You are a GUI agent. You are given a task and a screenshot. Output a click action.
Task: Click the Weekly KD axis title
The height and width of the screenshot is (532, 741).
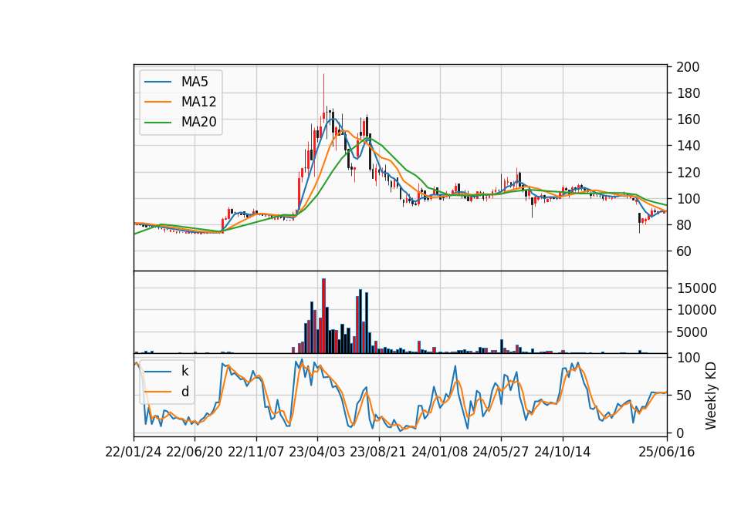[x=711, y=396]
